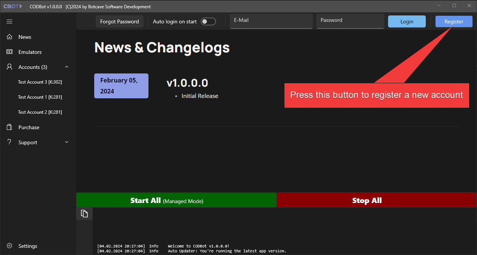Select Test Account 3 in sidebar

[40, 82]
